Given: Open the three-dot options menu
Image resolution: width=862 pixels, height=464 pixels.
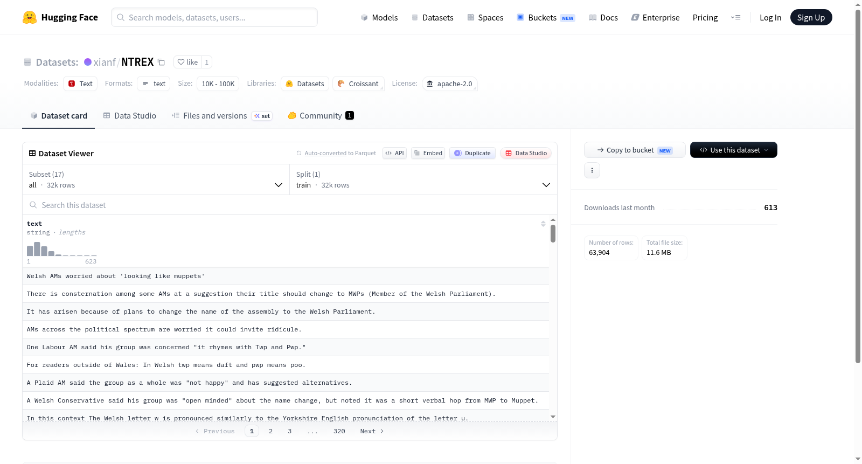Looking at the screenshot, I should [592, 170].
